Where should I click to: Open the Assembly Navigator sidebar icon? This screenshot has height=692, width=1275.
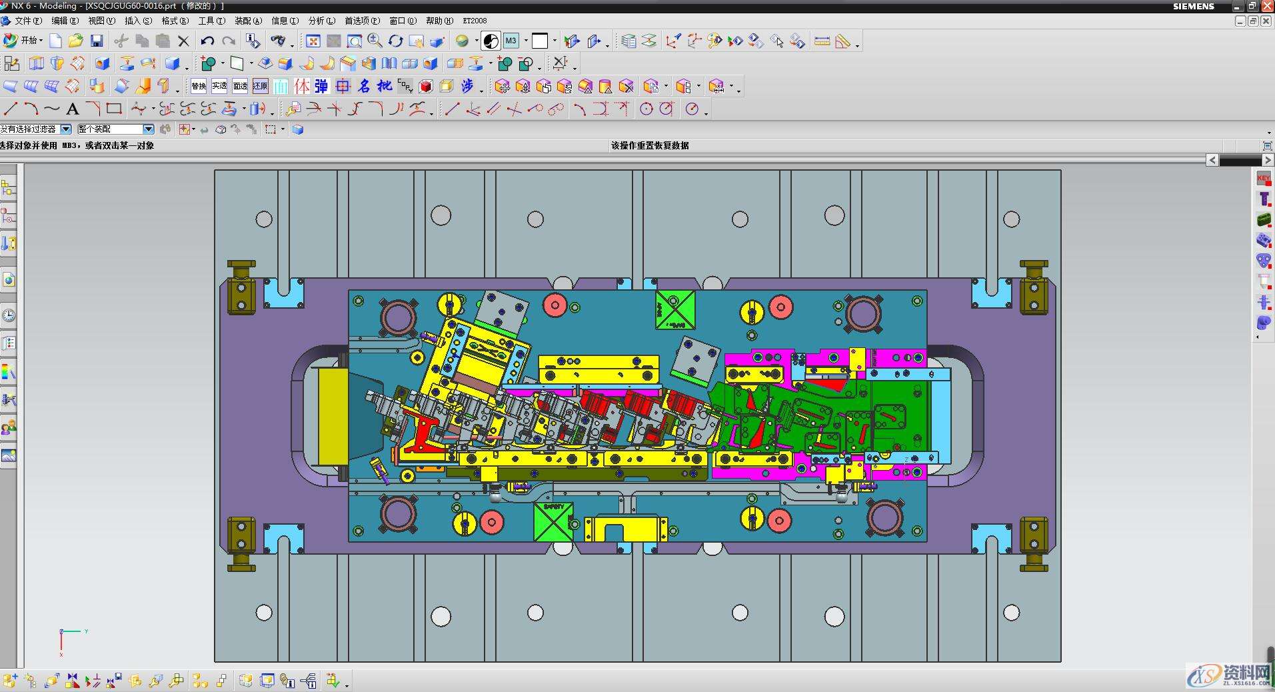point(9,189)
